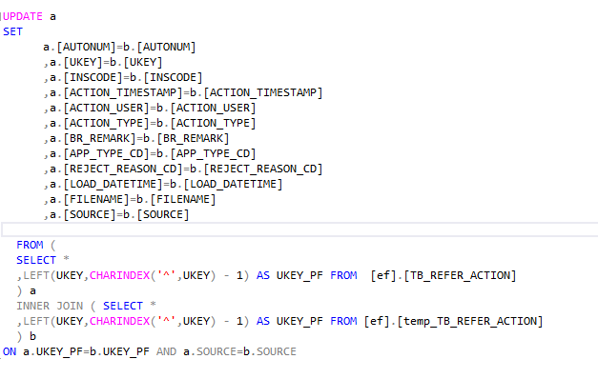Click the INNER JOIN keyword
Screen dimensions: 598x379
50,306
